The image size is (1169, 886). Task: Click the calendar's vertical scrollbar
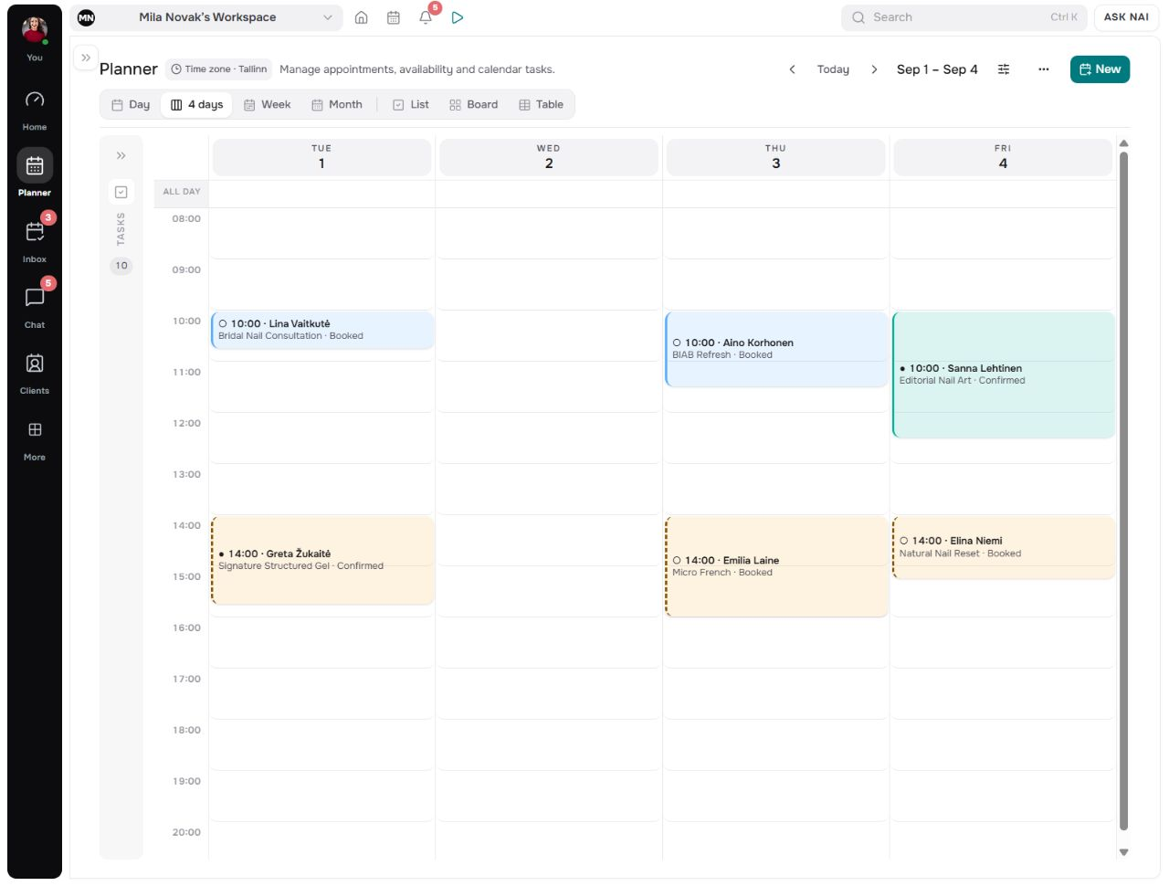coord(1124,491)
